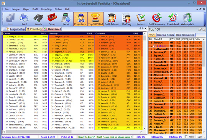Open the Rosters clipboard icon
Screen dimensions: 207x140
(x=141, y=19)
